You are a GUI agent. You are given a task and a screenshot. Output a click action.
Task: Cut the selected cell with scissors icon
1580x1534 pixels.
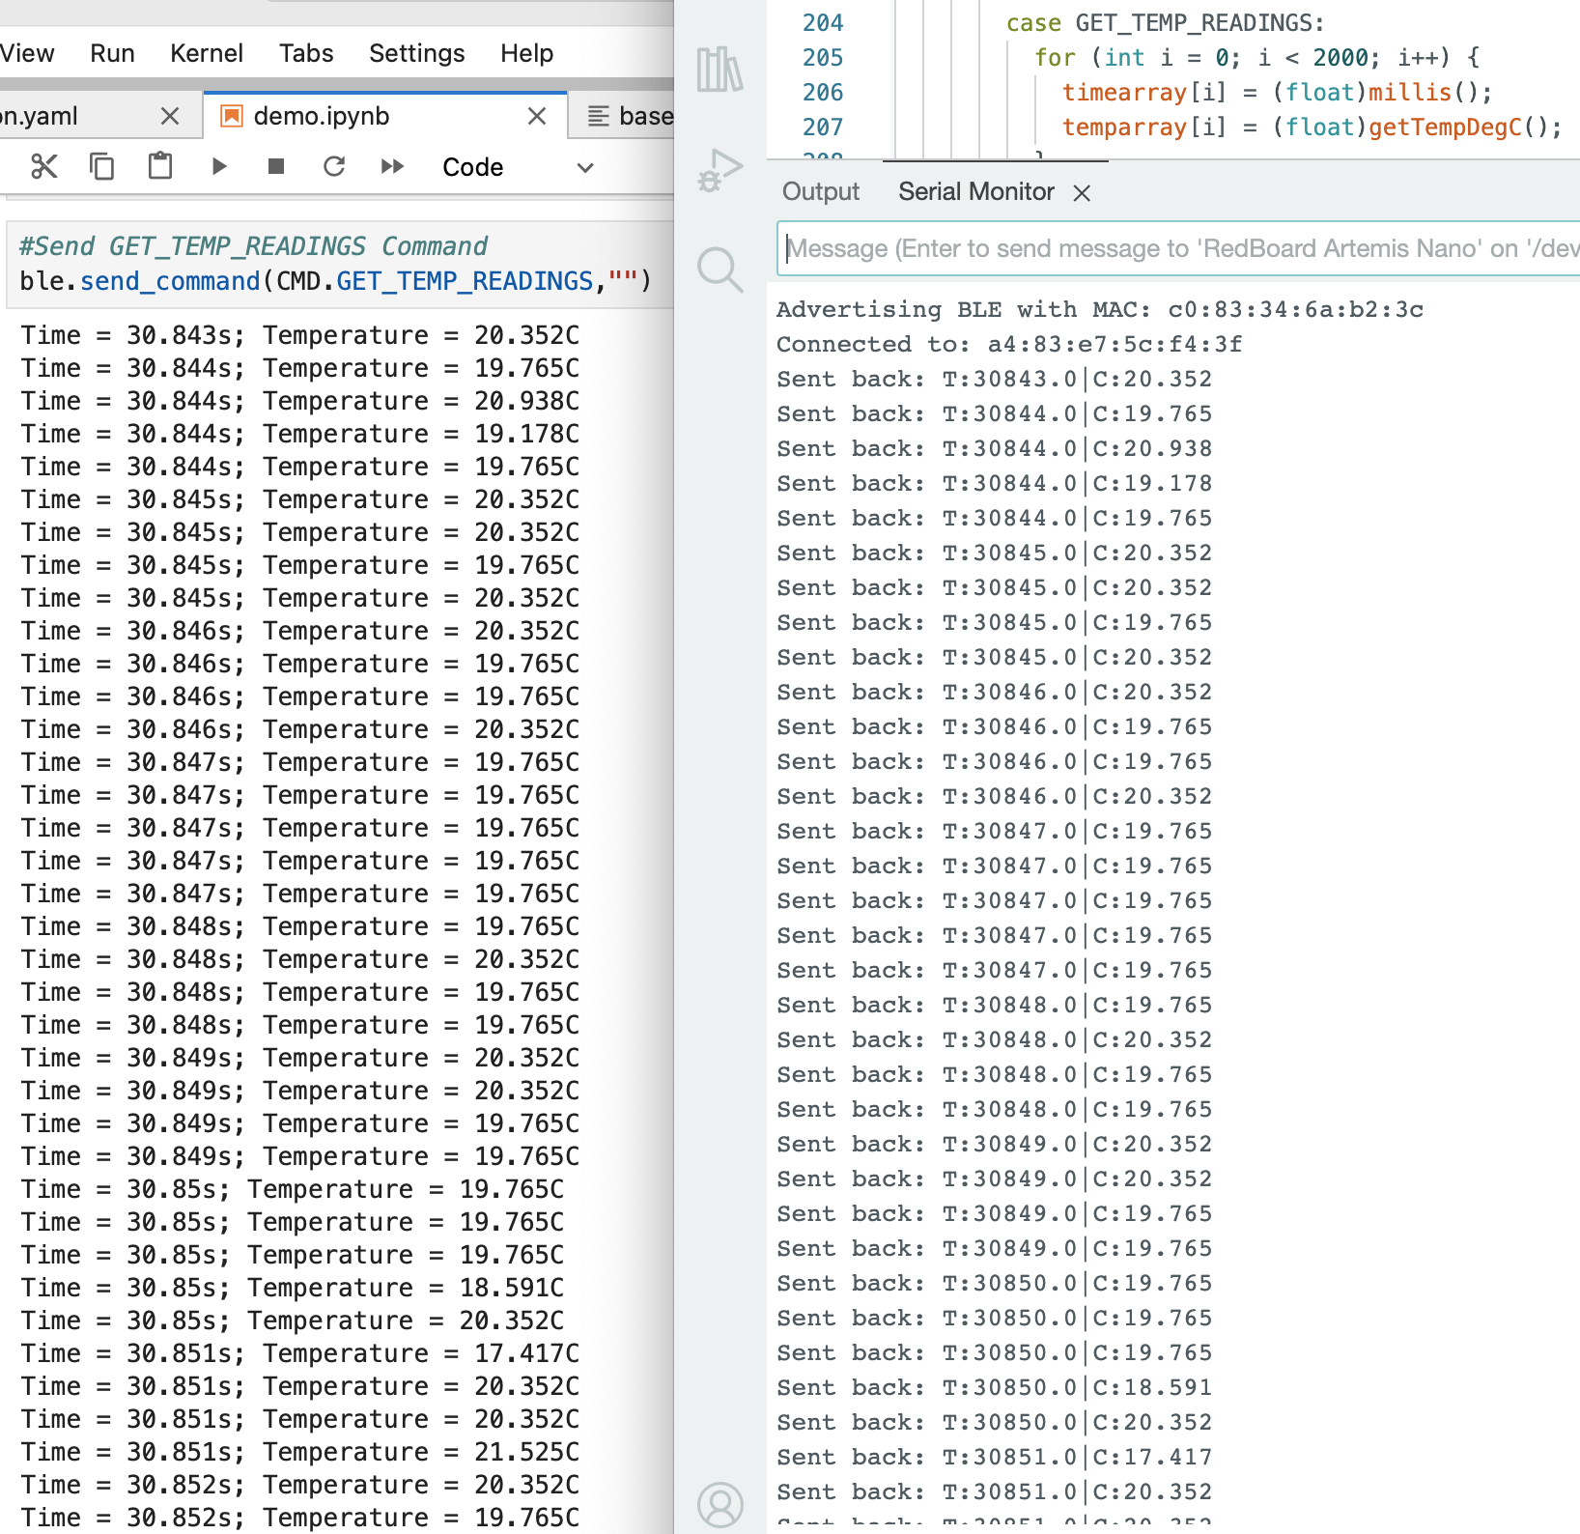(43, 167)
